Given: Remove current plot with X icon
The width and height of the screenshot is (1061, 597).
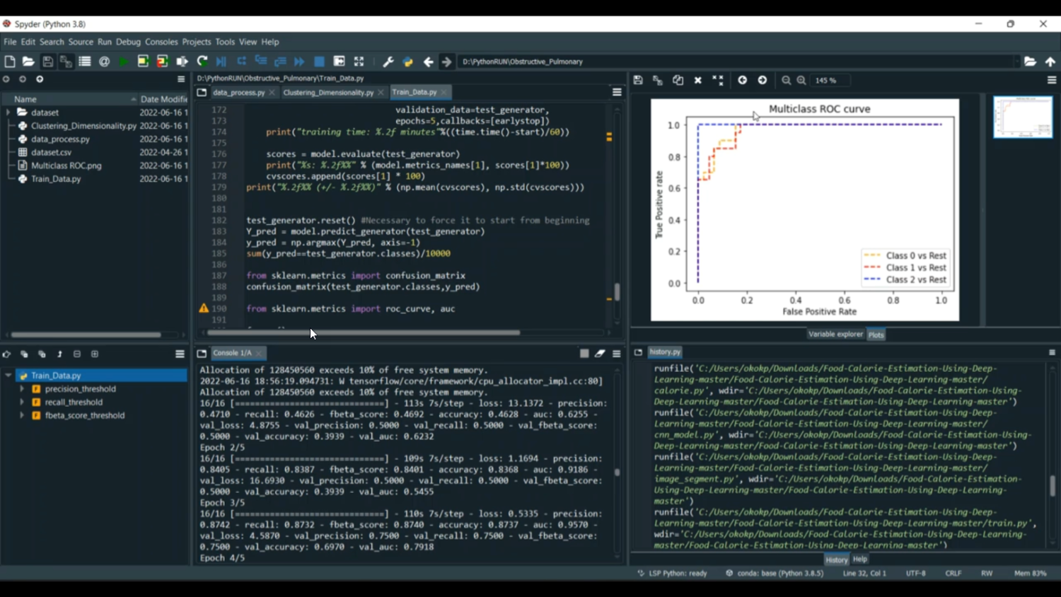Looking at the screenshot, I should pyautogui.click(x=698, y=81).
